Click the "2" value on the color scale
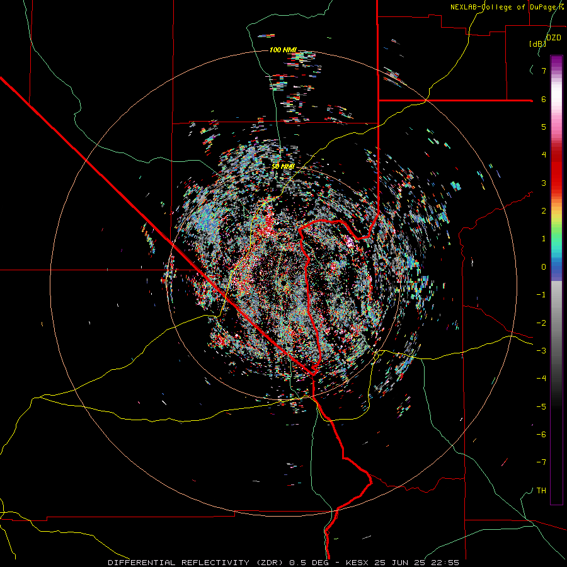This screenshot has height=567, width=567. click(x=544, y=211)
